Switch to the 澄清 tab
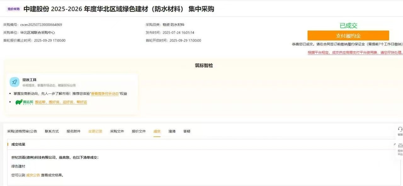 [172, 131]
